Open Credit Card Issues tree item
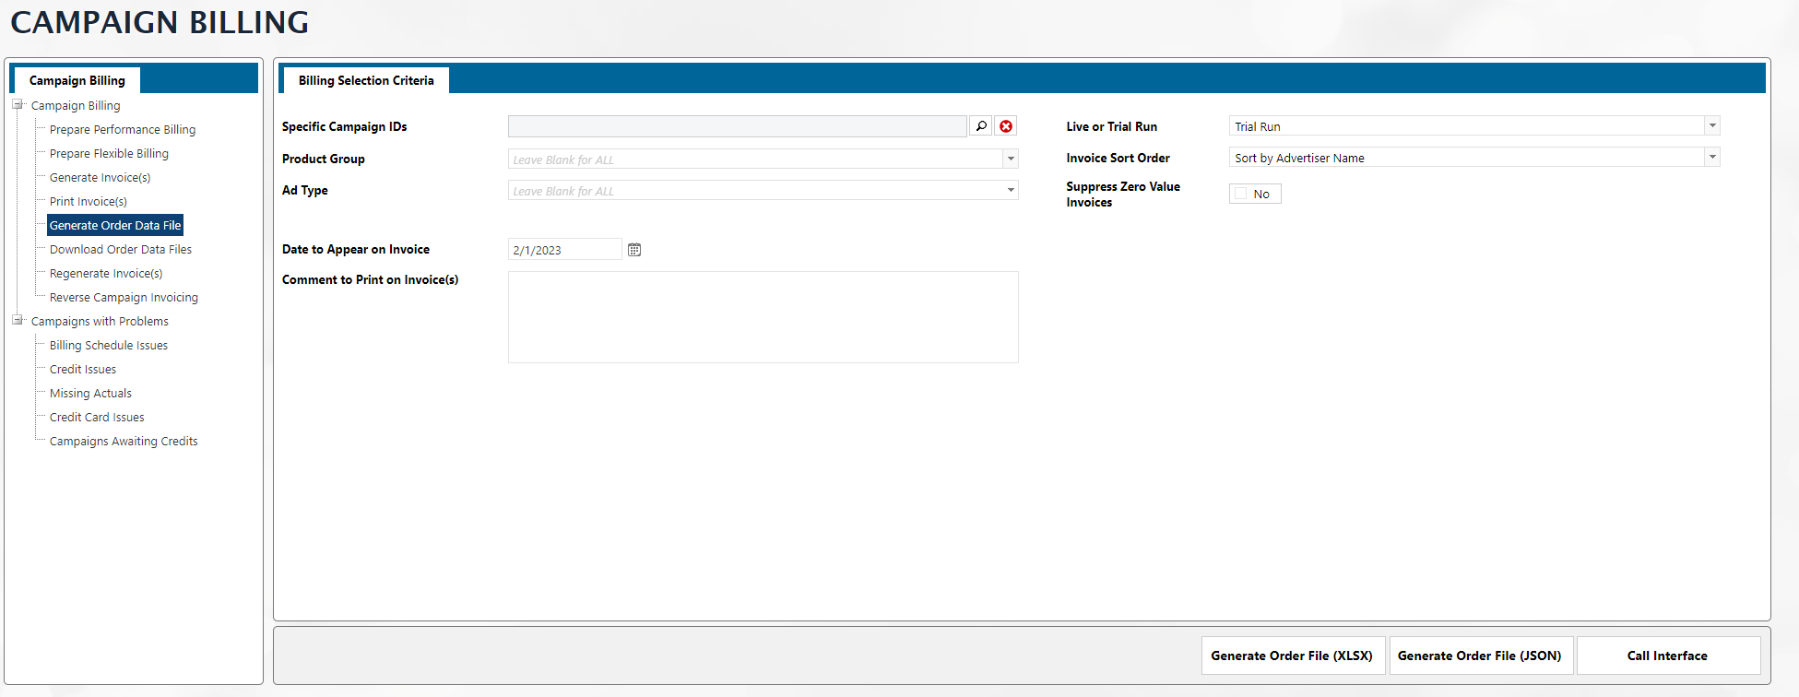The height and width of the screenshot is (697, 1799). coord(97,418)
